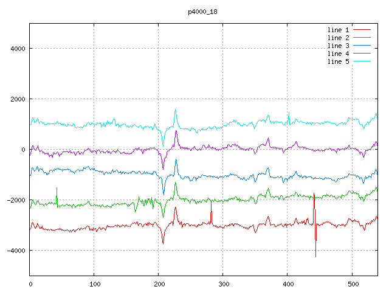This screenshot has height=292, width=389.
Task: Click the x-axis label 100
Action: [95, 284]
